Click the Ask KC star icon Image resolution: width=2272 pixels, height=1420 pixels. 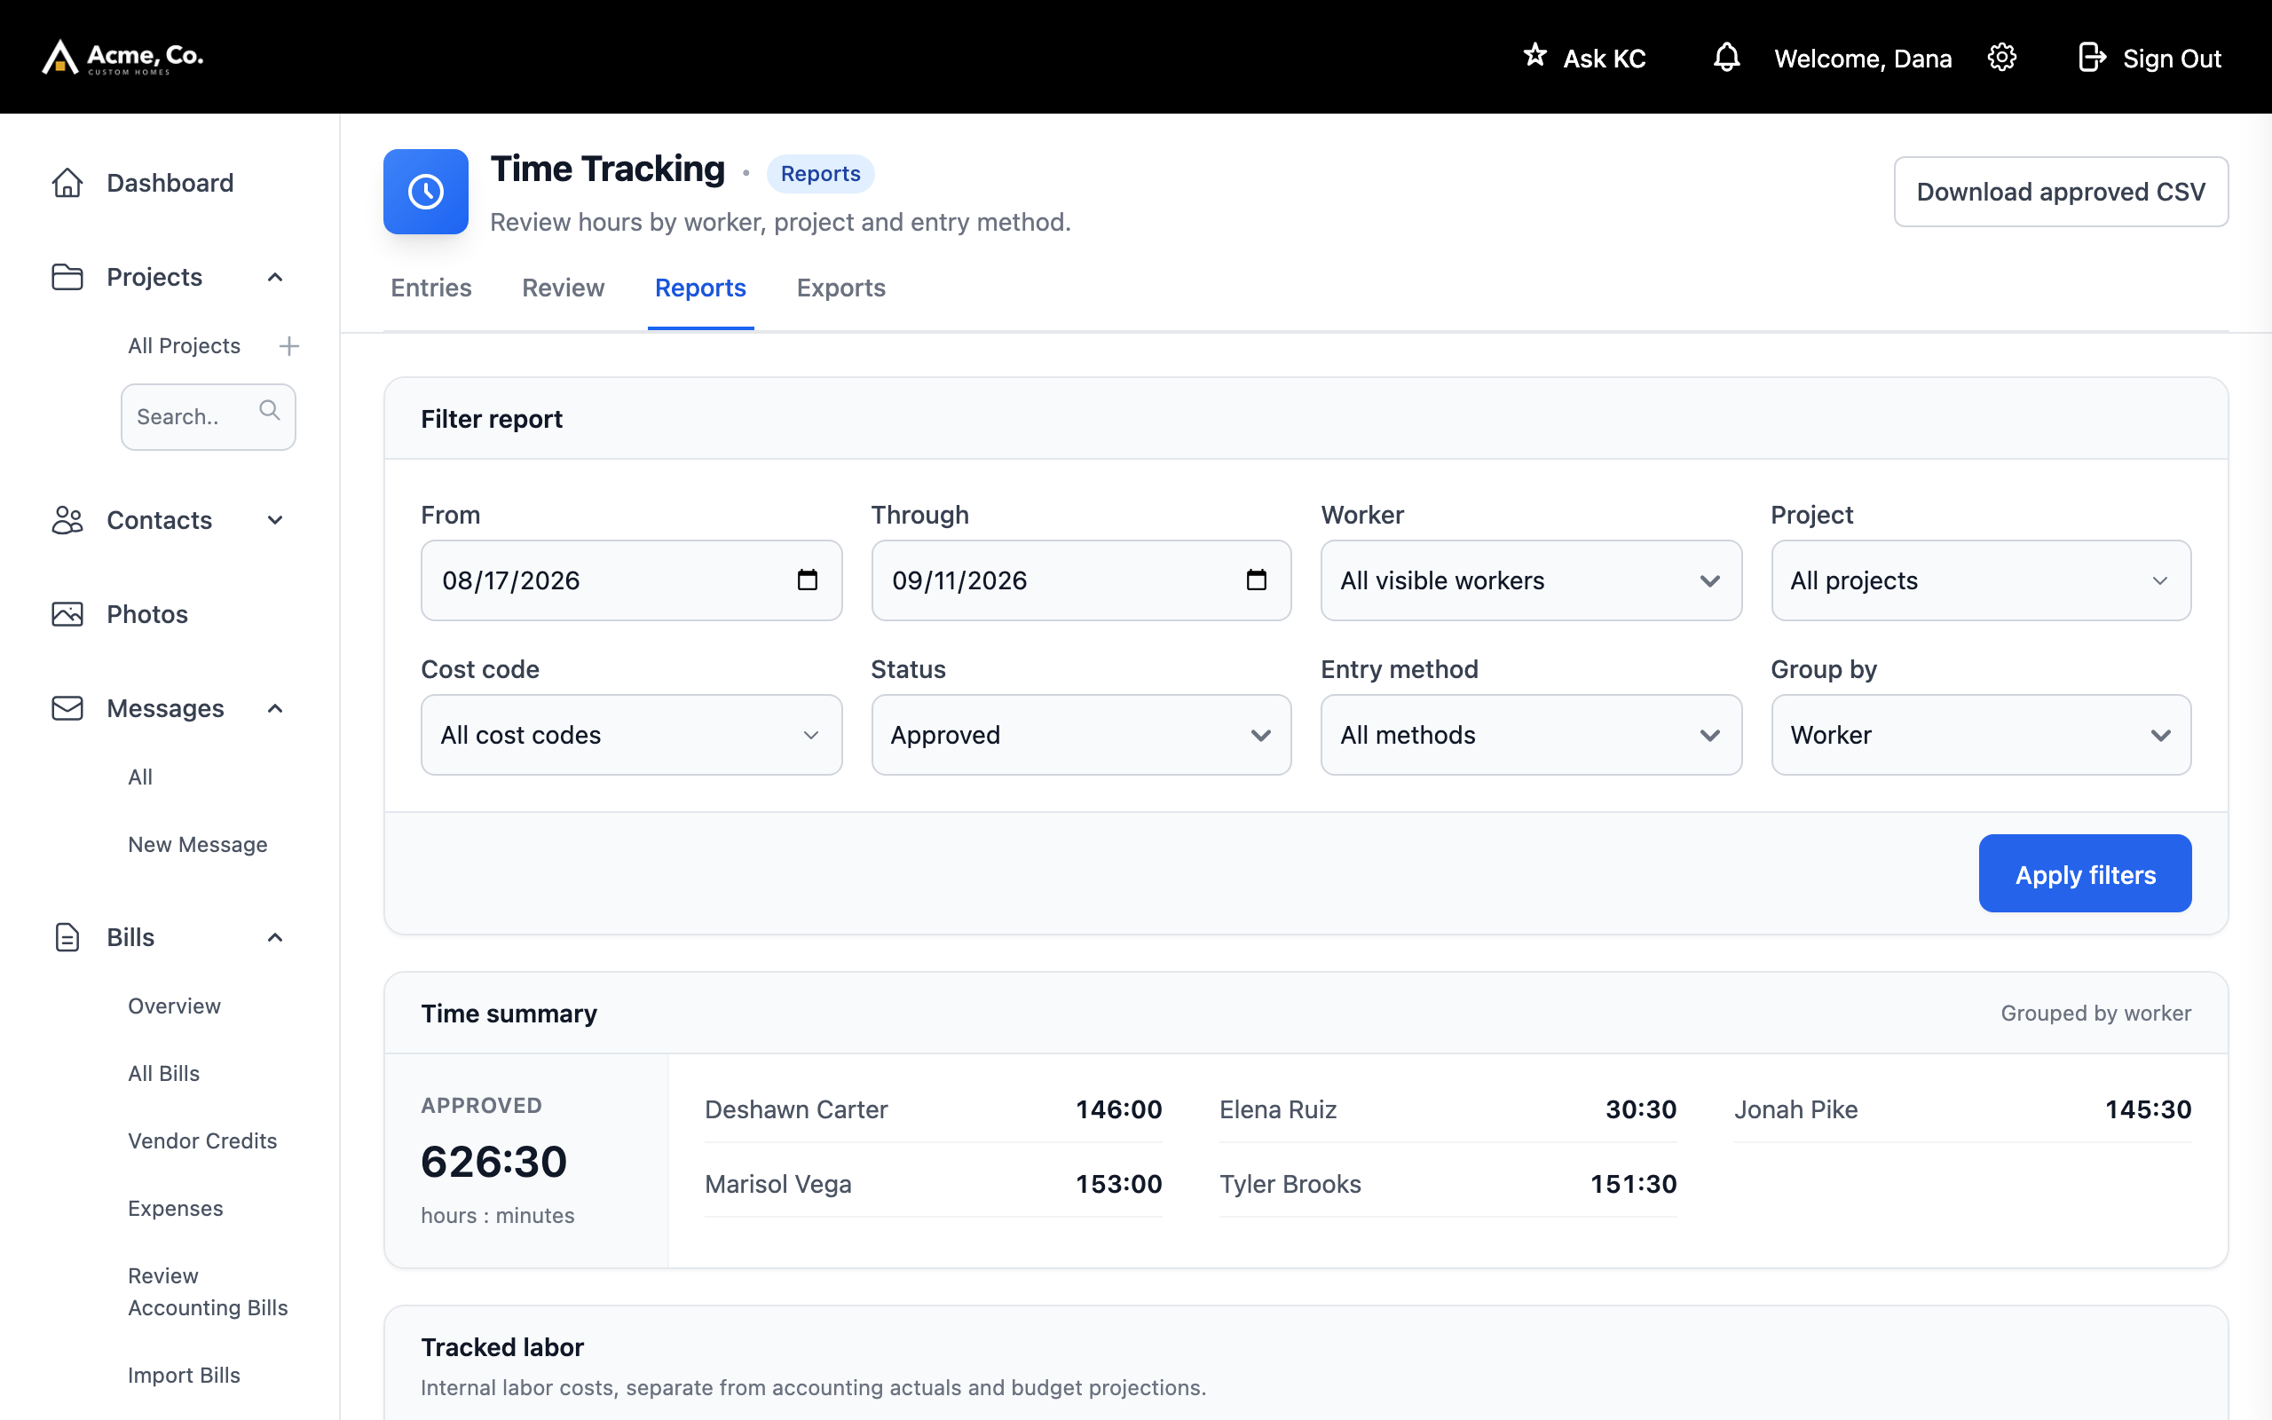(1535, 55)
